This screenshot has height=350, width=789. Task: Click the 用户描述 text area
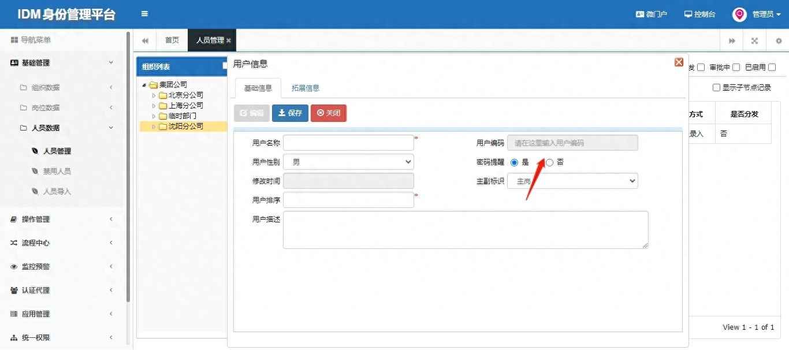click(466, 230)
